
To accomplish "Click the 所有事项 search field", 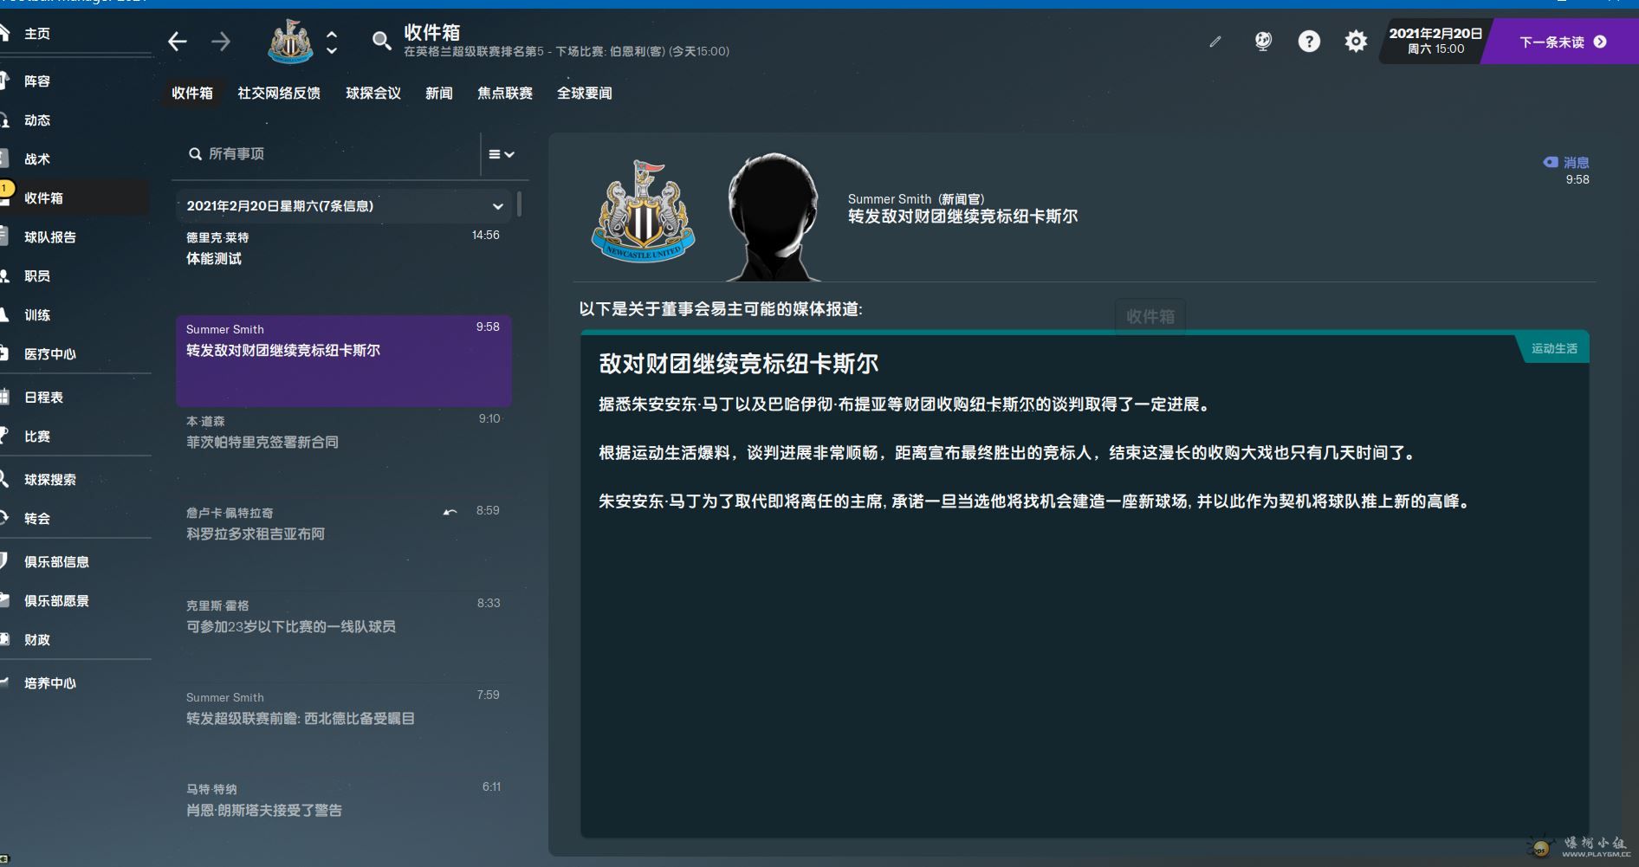I will coord(329,154).
